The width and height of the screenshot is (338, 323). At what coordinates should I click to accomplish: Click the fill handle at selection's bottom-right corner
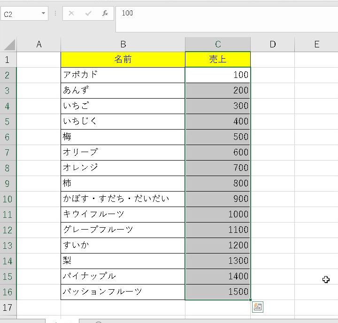251,300
